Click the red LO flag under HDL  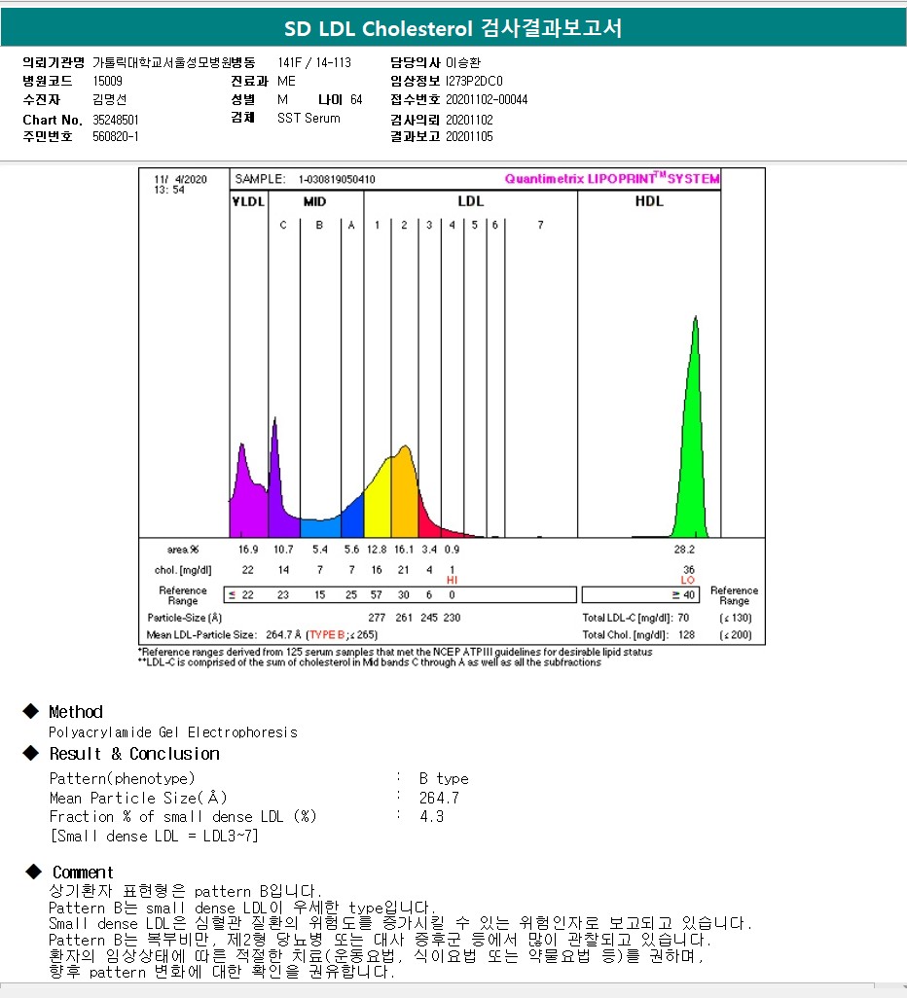click(687, 581)
